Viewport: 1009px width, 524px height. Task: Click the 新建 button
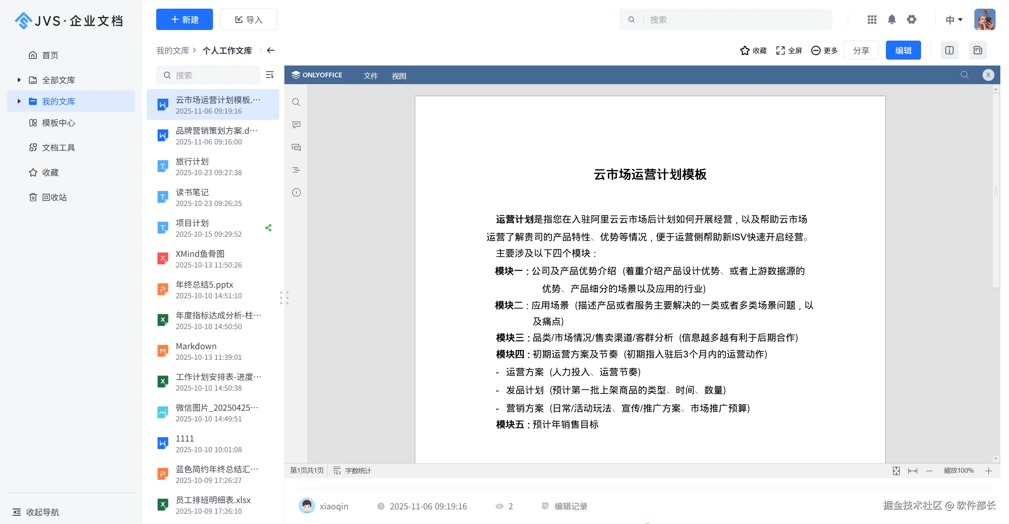tap(184, 19)
